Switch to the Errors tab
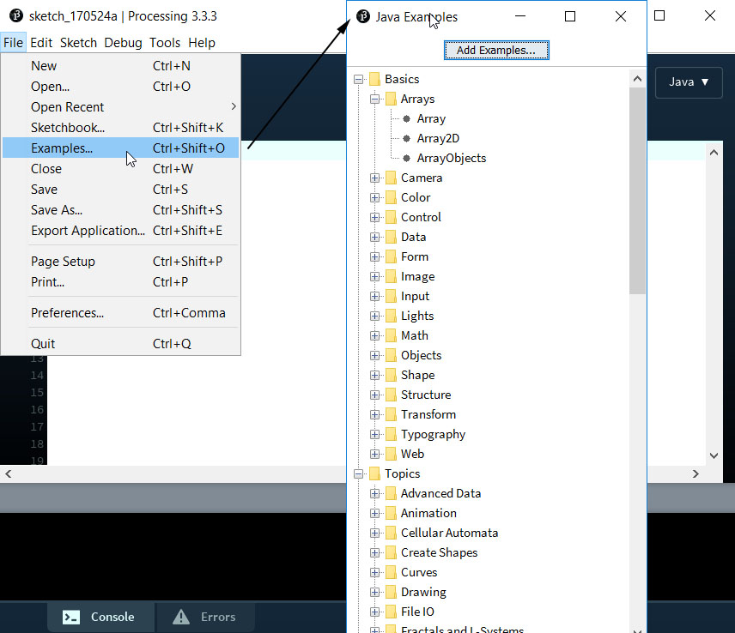 206,617
